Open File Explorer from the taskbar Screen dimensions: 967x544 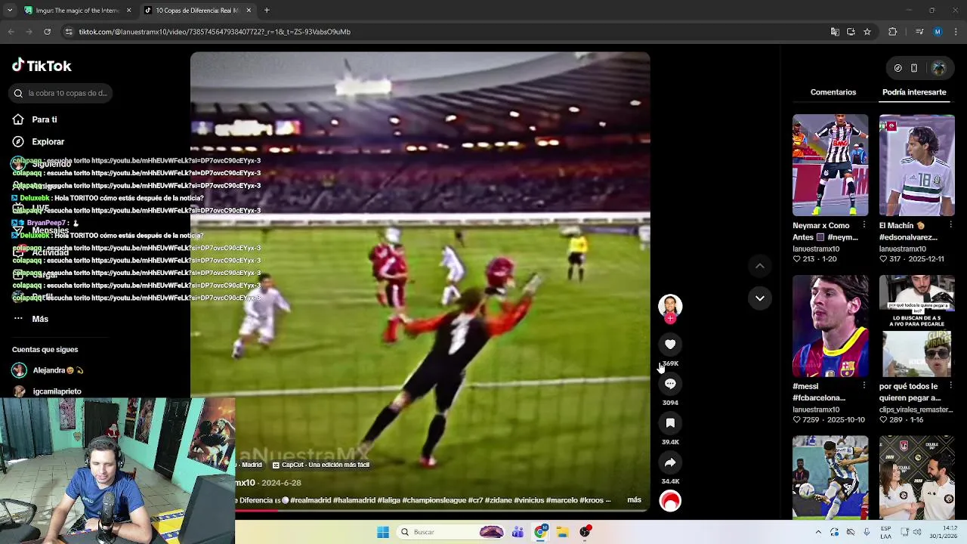(x=563, y=532)
